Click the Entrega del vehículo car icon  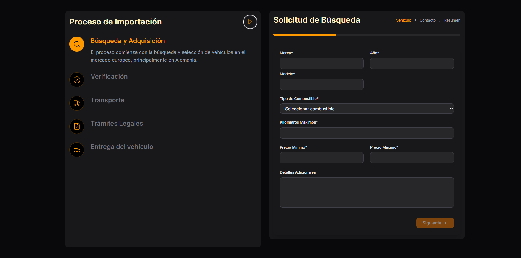(x=77, y=150)
